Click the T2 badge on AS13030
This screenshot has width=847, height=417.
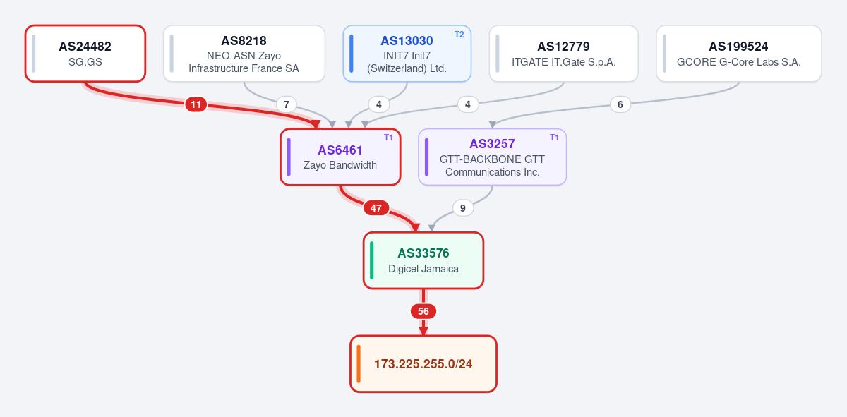pos(459,34)
